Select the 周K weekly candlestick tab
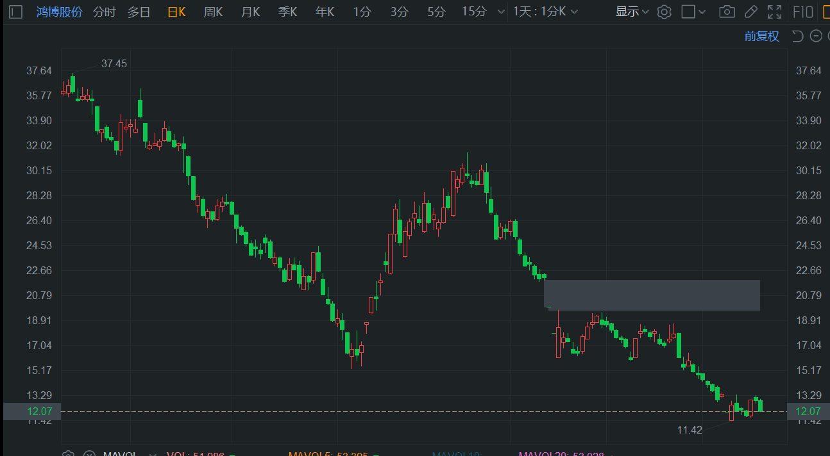This screenshot has width=830, height=456. 213,12
